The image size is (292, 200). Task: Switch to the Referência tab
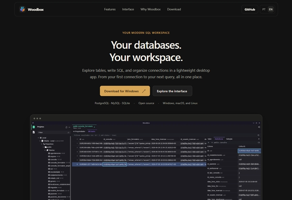click(x=219, y=139)
